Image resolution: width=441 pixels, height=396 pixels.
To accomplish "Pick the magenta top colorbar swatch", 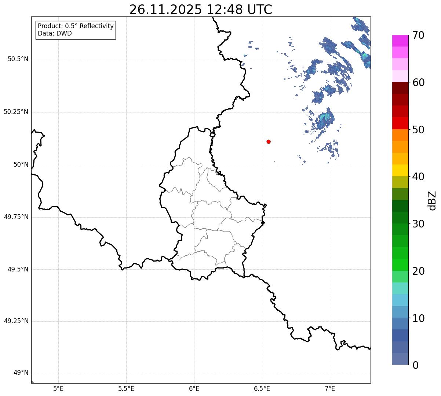I will 400,41.
